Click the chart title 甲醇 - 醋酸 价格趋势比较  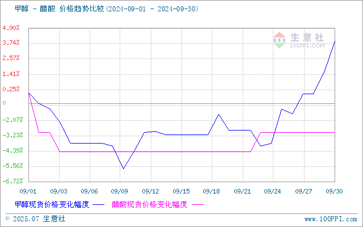pyautogui.click(x=59, y=9)
